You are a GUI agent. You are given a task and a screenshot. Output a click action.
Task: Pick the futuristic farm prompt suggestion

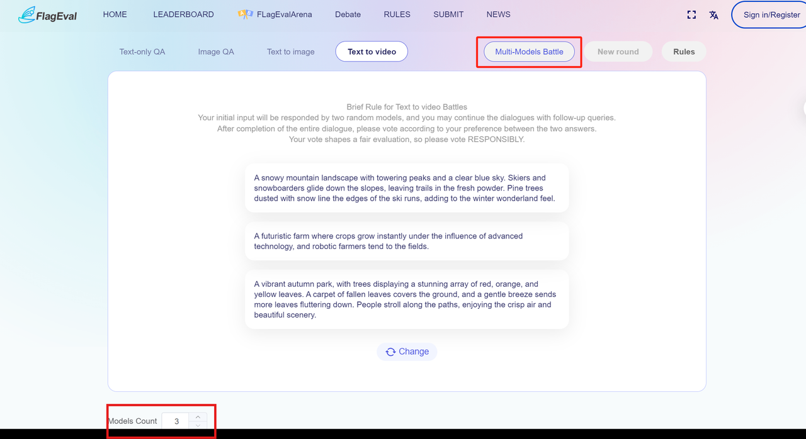click(407, 241)
